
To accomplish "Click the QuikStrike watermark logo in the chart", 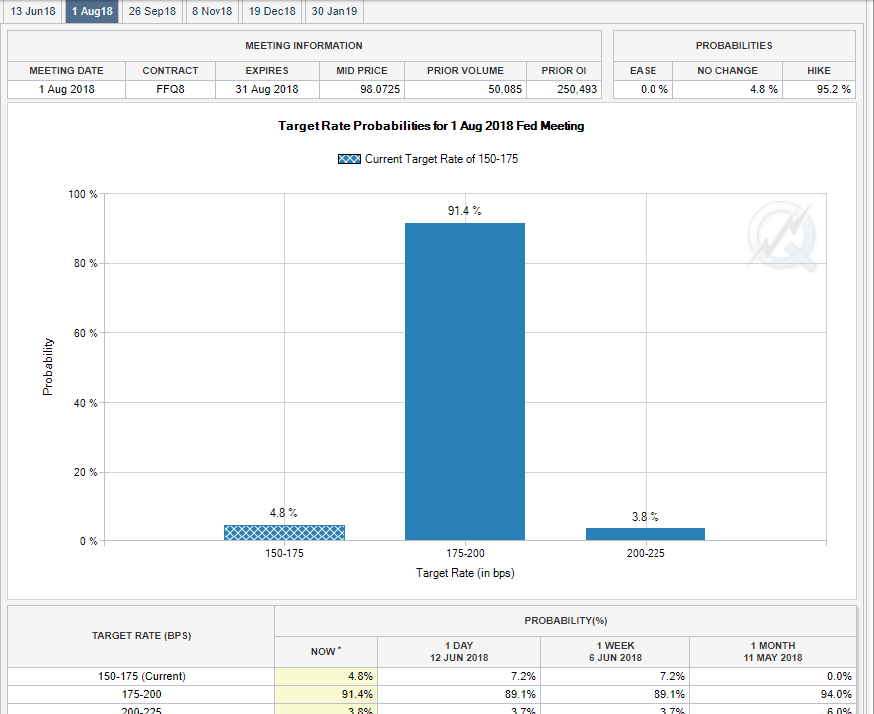I will click(783, 237).
